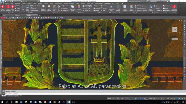186x104 pixels.
Task: Expand the Auto-Fit LineTools panel title
Action: 114,13
